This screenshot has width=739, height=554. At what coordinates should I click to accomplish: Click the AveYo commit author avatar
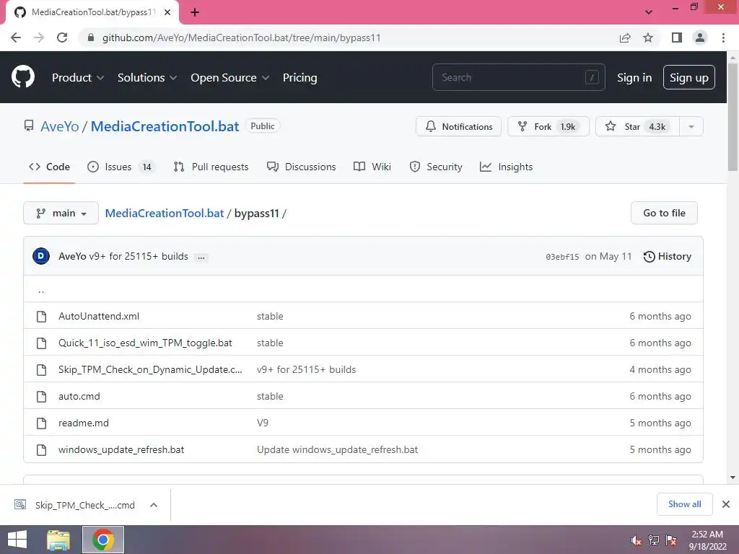pos(41,256)
